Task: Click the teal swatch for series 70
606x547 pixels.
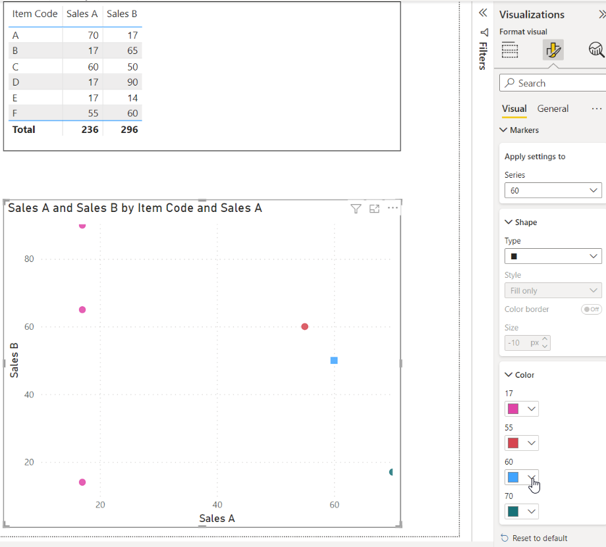Action: pos(513,511)
